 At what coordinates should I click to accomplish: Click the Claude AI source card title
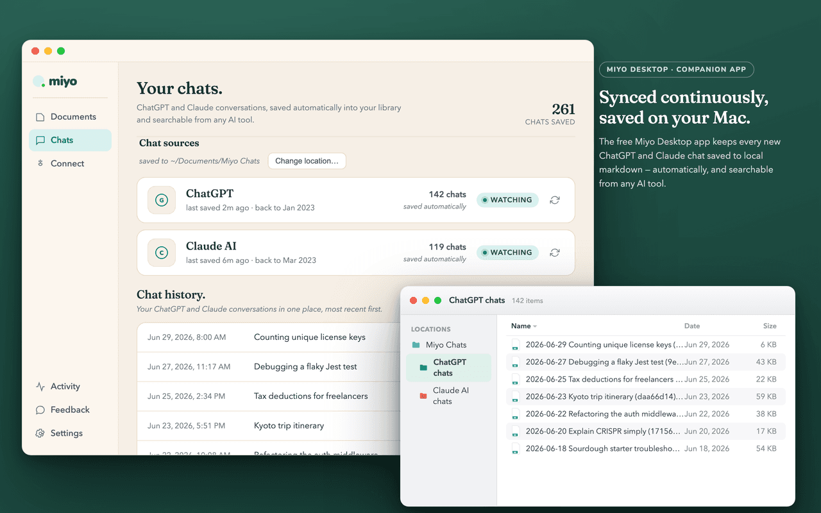(211, 246)
